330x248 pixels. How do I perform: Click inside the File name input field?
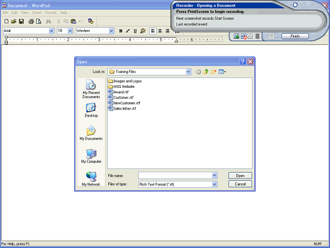click(x=175, y=176)
